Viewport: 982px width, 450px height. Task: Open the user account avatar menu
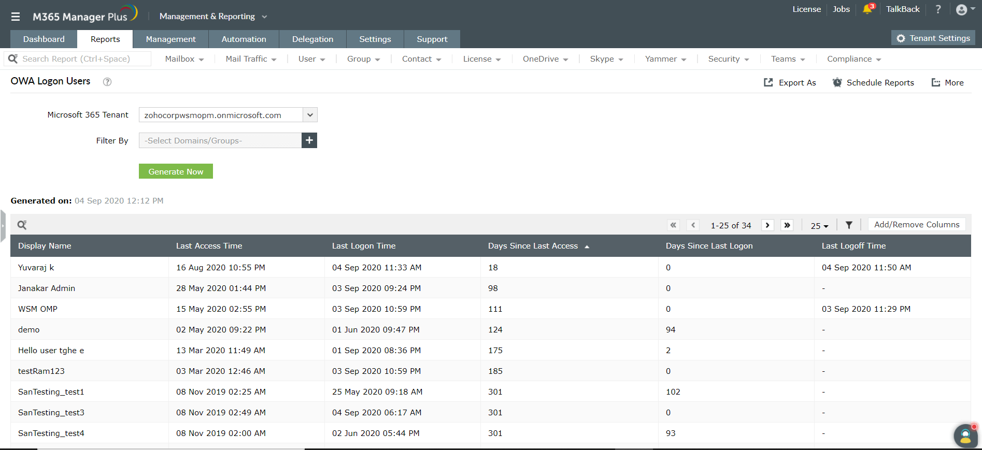coord(965,9)
